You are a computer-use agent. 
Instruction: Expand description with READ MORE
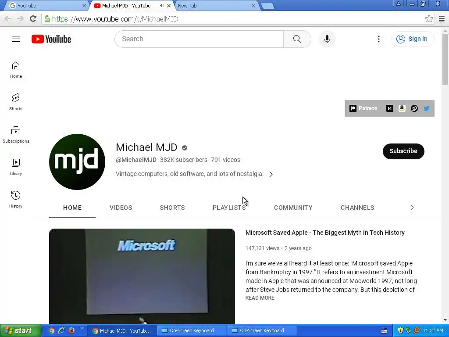pos(260,298)
